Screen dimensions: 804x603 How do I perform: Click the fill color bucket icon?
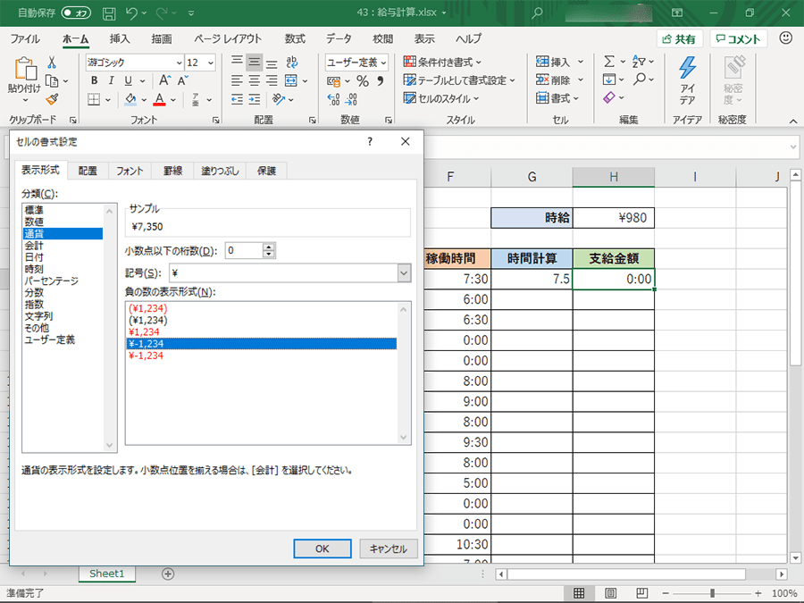(x=130, y=98)
